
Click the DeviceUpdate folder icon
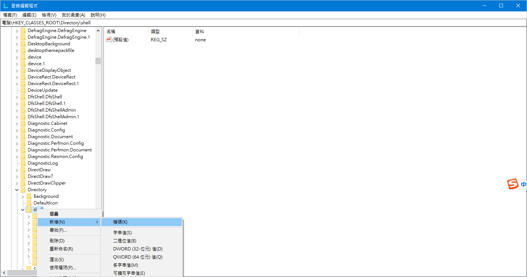[23, 90]
